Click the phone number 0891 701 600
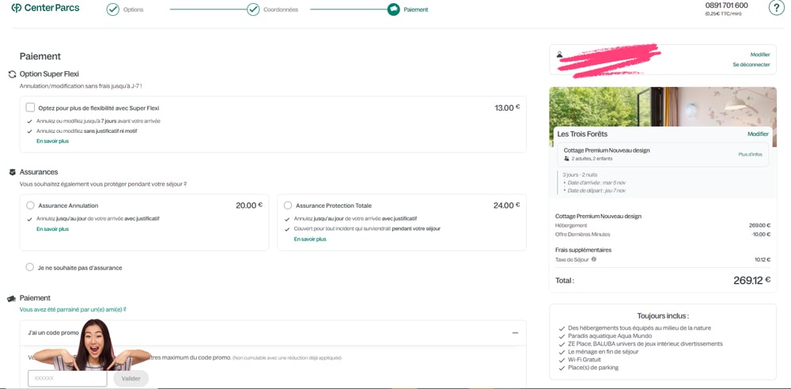Screen dimensions: 791x389 click(x=726, y=6)
